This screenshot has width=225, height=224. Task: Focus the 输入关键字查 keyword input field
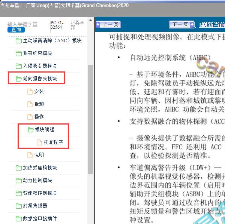pos(22,24)
